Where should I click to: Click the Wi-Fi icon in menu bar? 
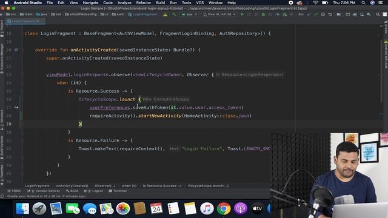pyautogui.click(x=315, y=2)
